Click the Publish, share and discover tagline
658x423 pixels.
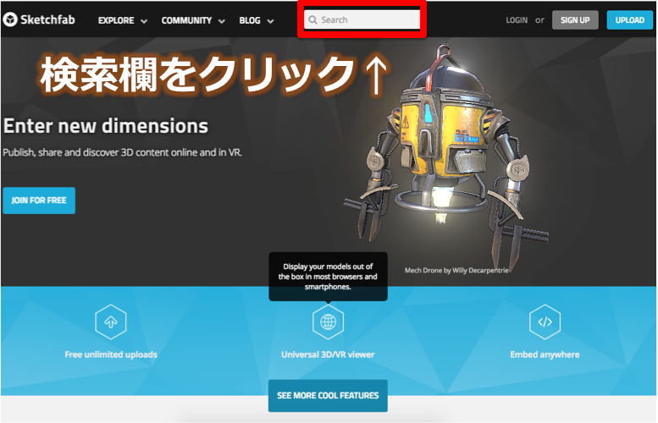[x=122, y=152]
